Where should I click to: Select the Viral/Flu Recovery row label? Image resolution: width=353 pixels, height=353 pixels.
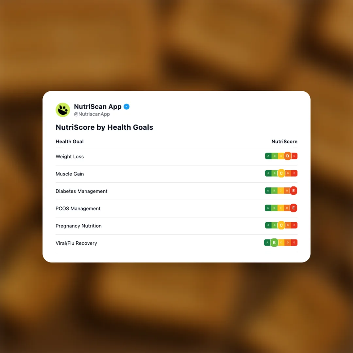pos(76,243)
